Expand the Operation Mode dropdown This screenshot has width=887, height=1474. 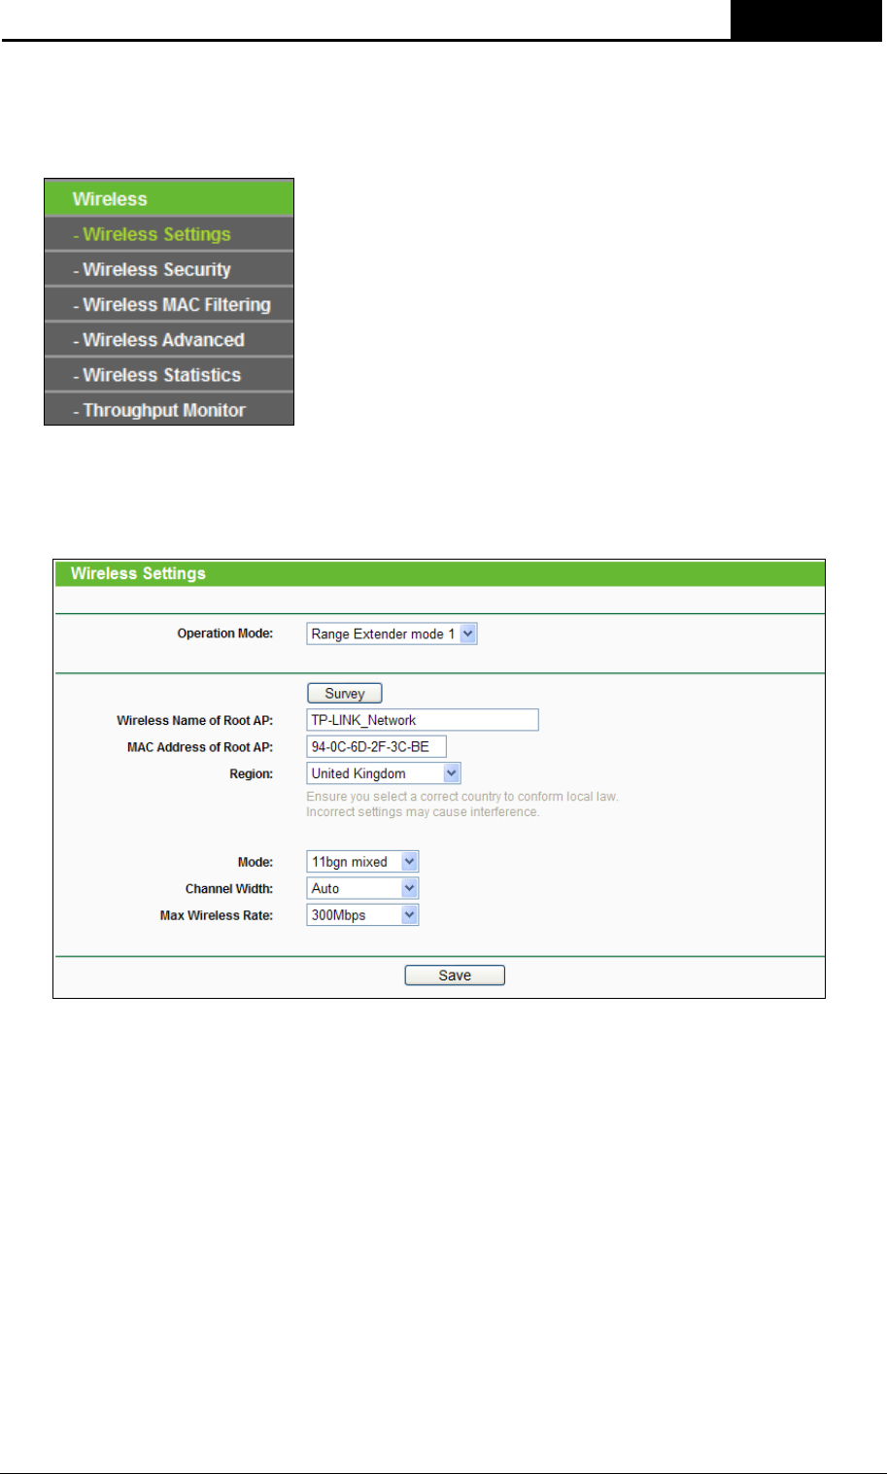(392, 634)
